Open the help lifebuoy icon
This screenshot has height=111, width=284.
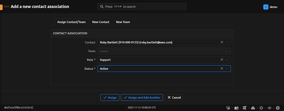(277, 108)
